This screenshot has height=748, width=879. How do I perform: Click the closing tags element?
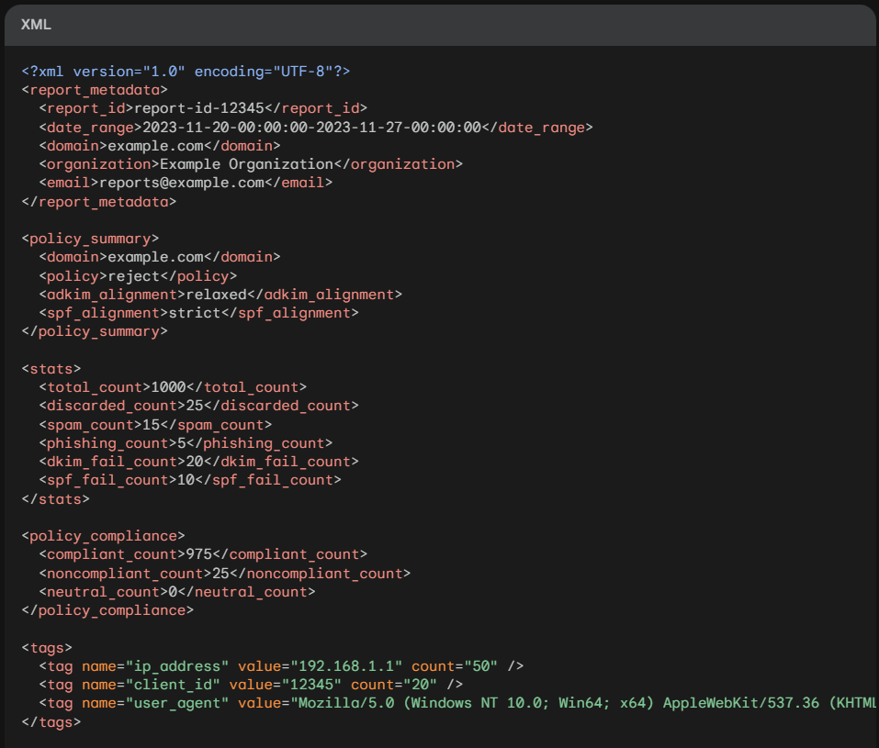(x=51, y=722)
